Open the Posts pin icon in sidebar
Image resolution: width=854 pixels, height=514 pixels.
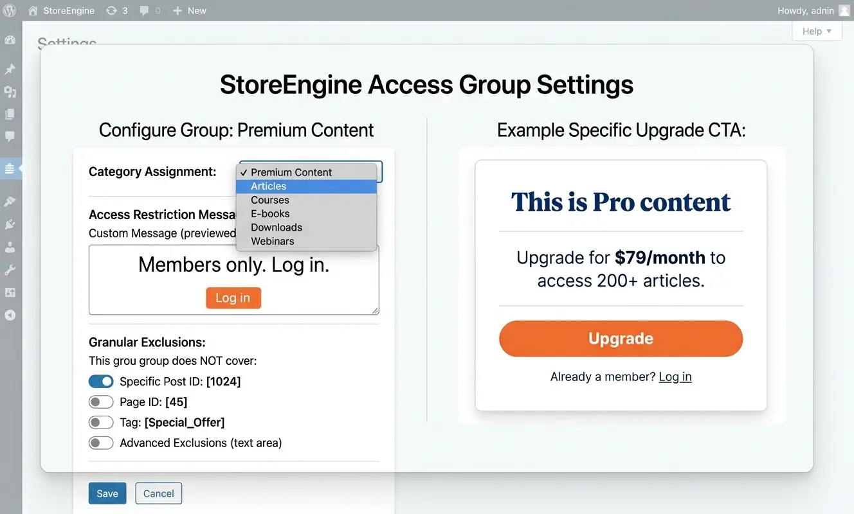coord(10,69)
